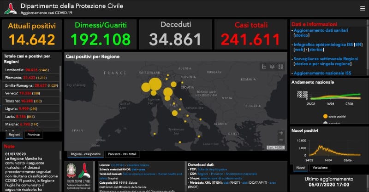Open 'Schede riepilogative' PDF link
Screen dimensions: 369x192
click(x=212, y=169)
